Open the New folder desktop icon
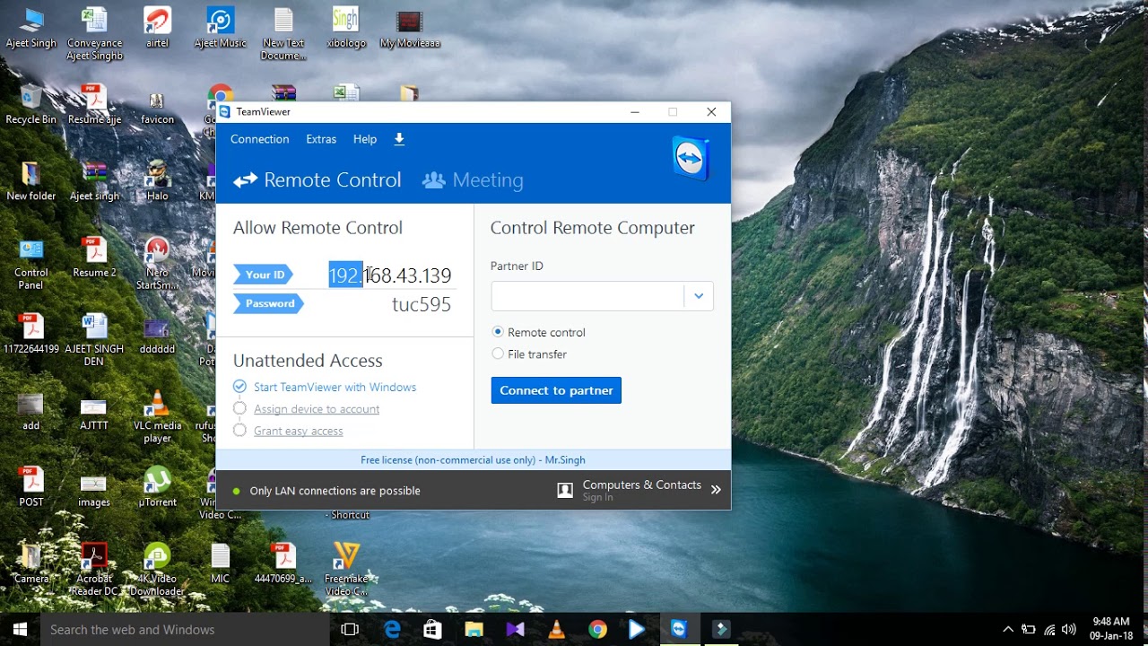Viewport: 1148px width, 646px height. [31, 181]
